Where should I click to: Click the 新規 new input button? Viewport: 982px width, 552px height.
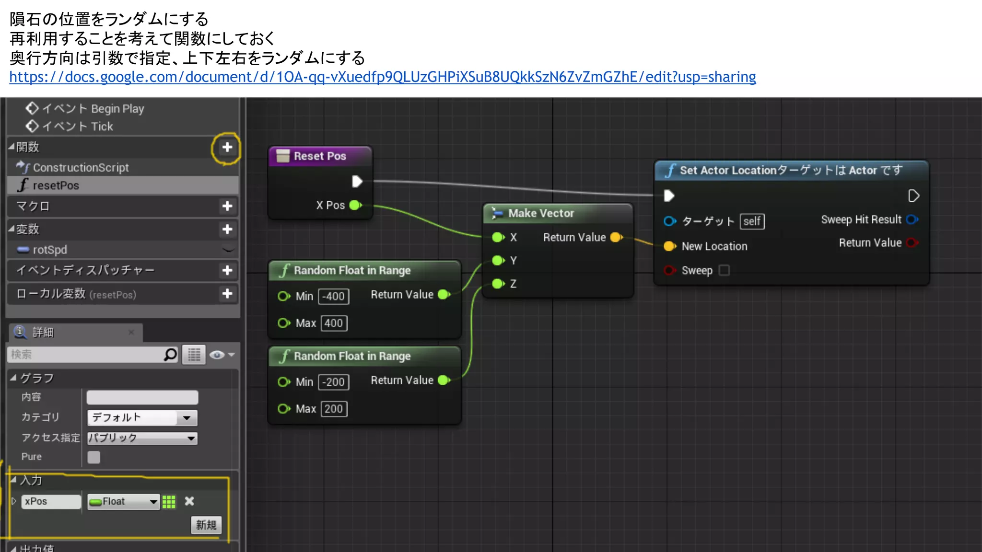tap(206, 525)
